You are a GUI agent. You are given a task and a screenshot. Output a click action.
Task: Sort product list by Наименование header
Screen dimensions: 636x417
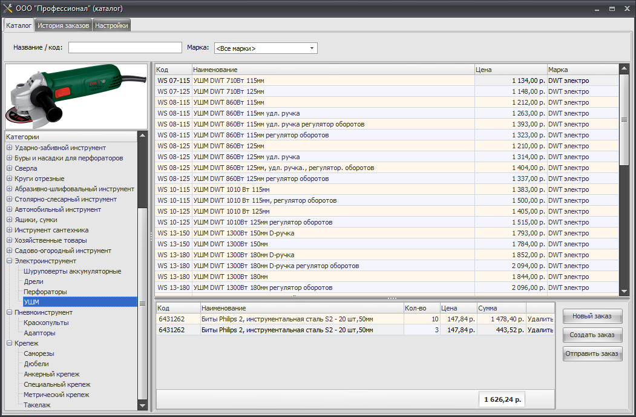coord(333,70)
